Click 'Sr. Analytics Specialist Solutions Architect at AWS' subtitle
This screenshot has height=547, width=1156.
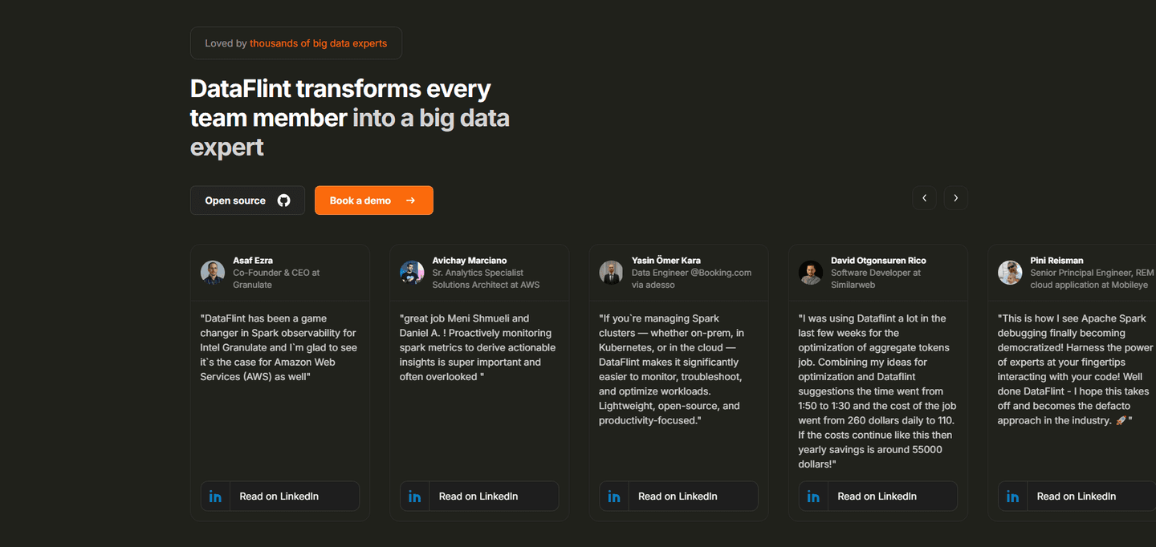click(x=486, y=278)
